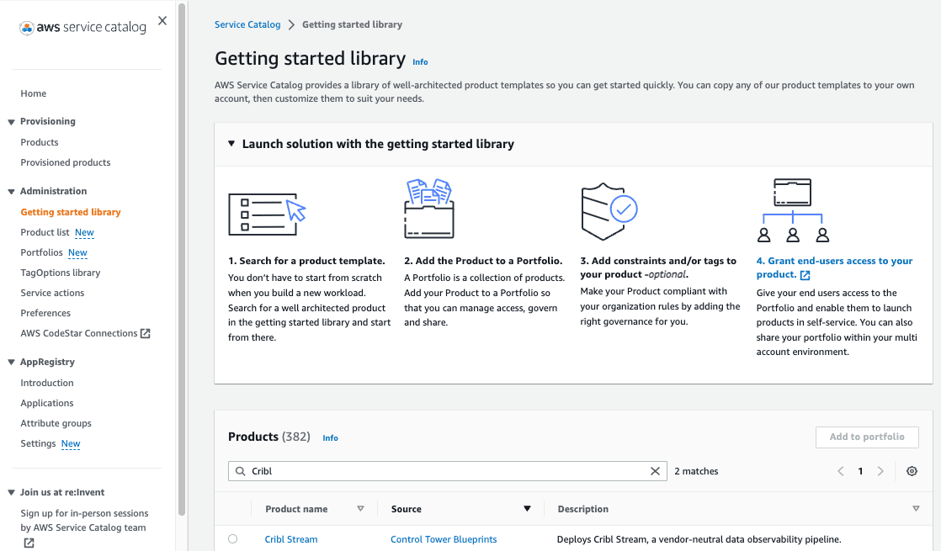Click the search product template illustration
941x551 pixels.
[x=267, y=213]
